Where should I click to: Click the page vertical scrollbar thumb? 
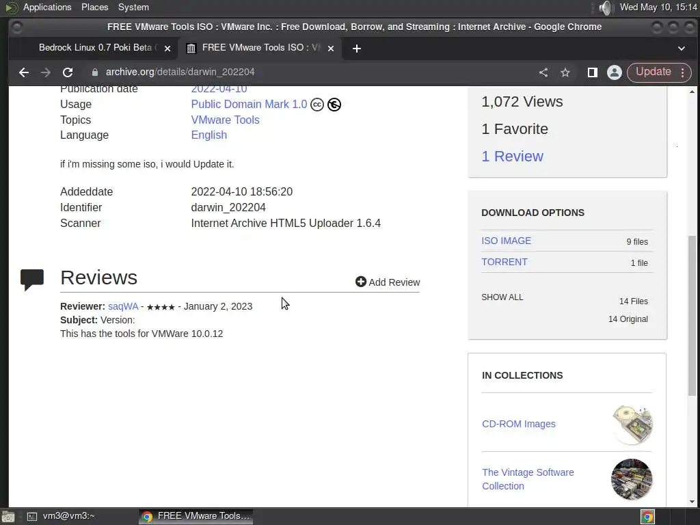692,315
